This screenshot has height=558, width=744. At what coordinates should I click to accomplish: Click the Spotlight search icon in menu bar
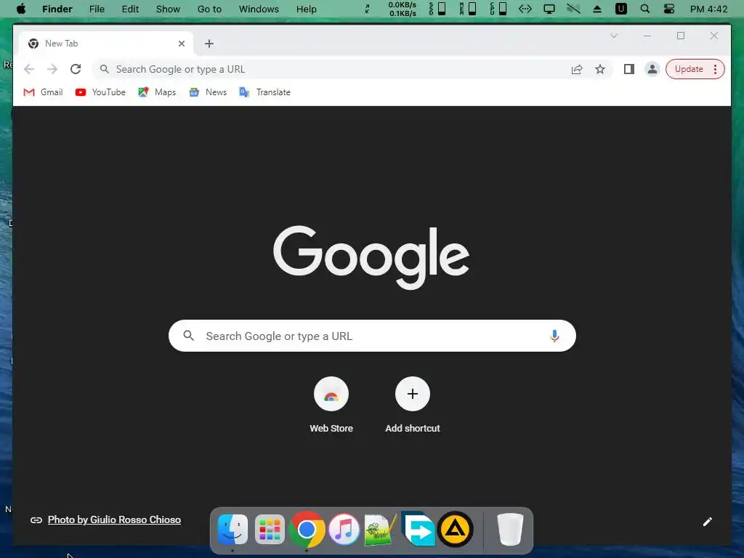pyautogui.click(x=645, y=9)
